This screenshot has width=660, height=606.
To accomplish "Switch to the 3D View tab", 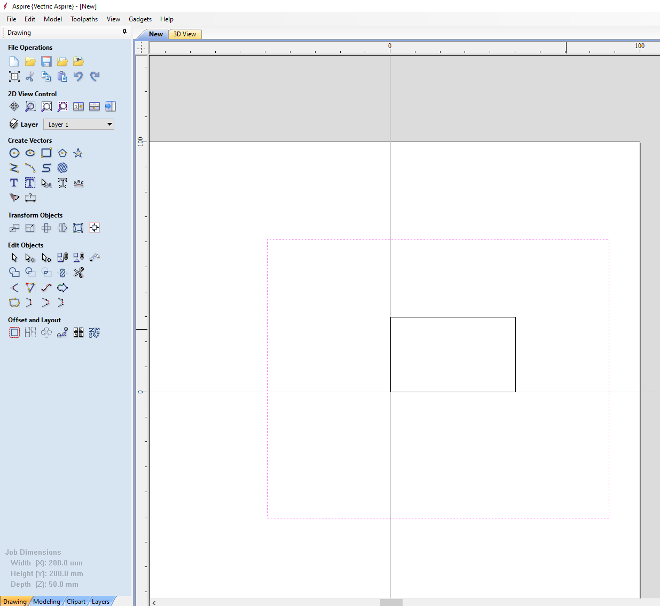I will point(185,34).
